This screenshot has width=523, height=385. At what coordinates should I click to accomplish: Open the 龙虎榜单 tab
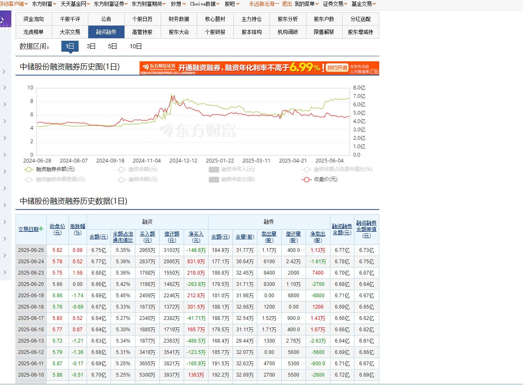34,32
